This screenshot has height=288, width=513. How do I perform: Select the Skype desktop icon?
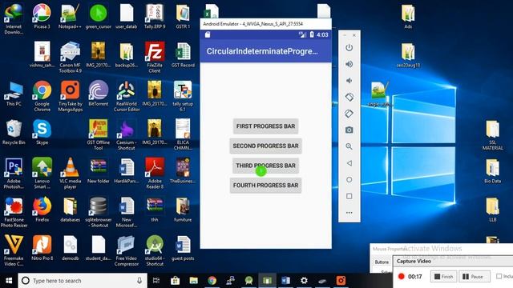coord(42,132)
